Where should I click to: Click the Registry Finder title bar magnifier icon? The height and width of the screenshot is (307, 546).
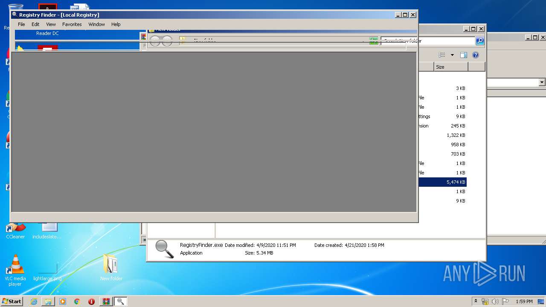pyautogui.click(x=15, y=14)
